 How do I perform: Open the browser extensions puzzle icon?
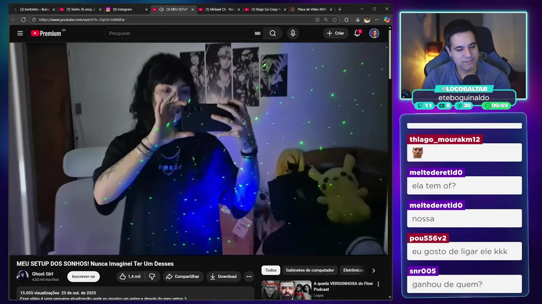(346, 19)
